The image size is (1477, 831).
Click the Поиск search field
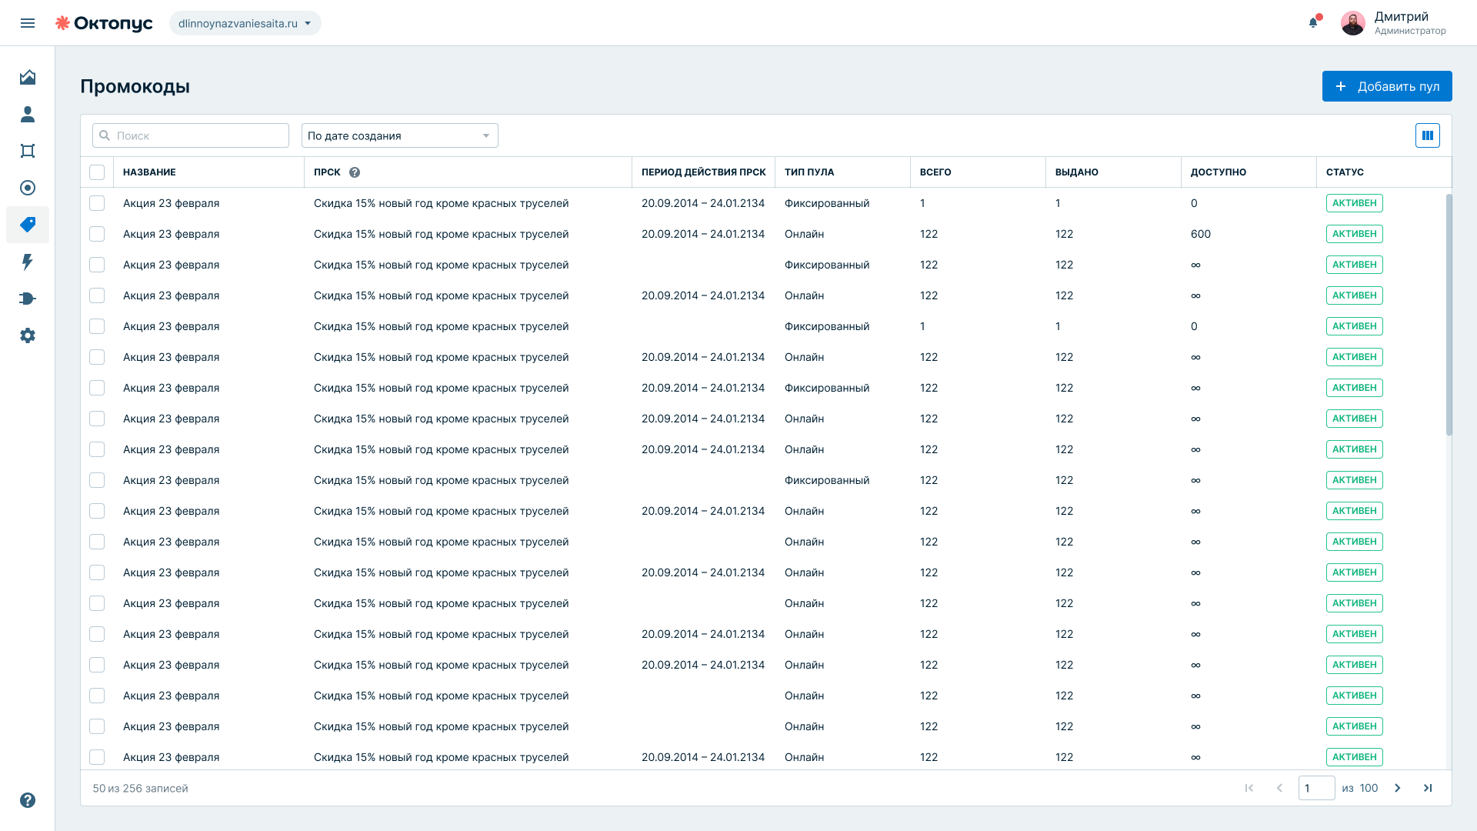tap(191, 135)
